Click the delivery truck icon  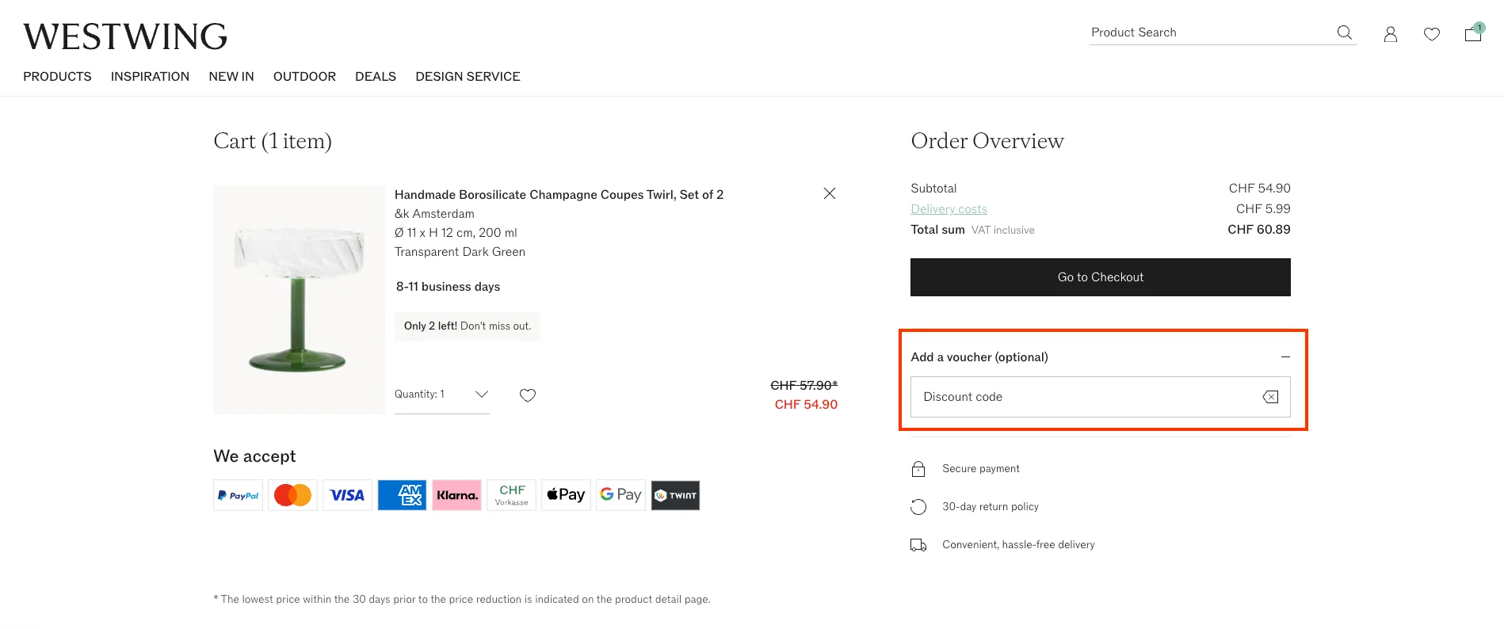pos(918,545)
